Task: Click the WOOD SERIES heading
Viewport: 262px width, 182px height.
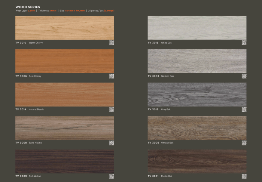Action: click(x=28, y=7)
